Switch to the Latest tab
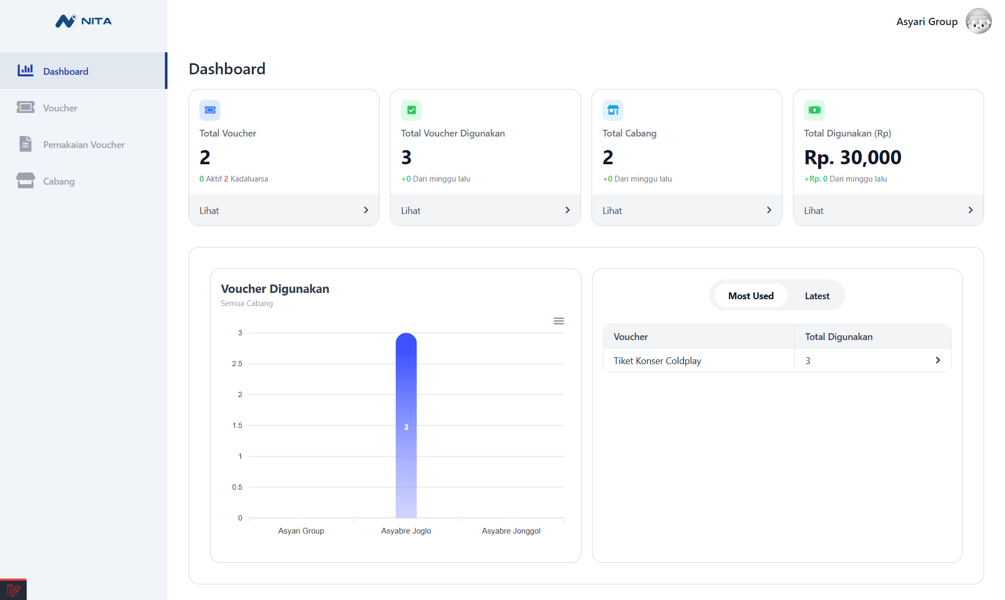This screenshot has width=1005, height=600. pyautogui.click(x=817, y=295)
